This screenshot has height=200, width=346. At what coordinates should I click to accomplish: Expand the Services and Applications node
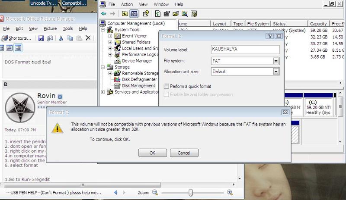[x=103, y=92]
